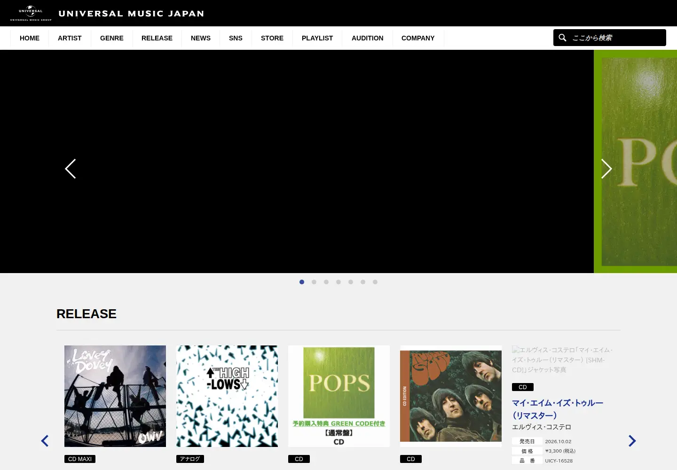The image size is (677, 470).
Task: Open the Beatles Rubber Soul album cover
Action: coord(451,396)
